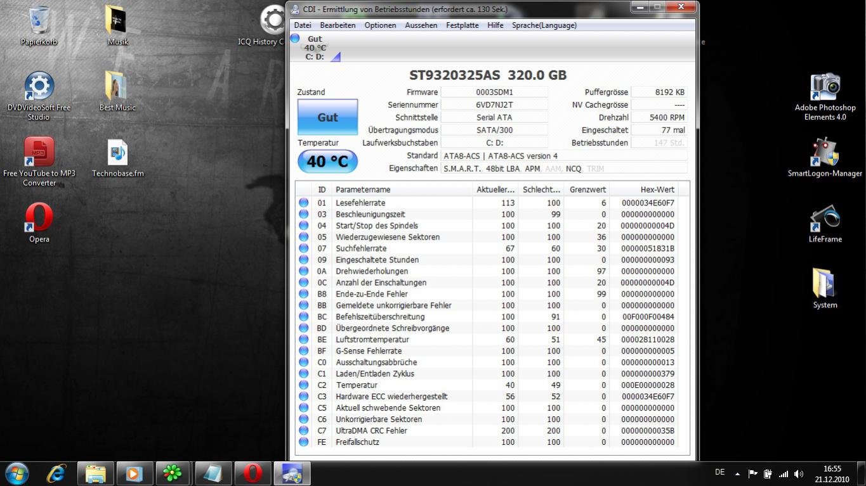Launch Free YouTube to MP3 Converter shortcut
This screenshot has width=866, height=486.
39,162
